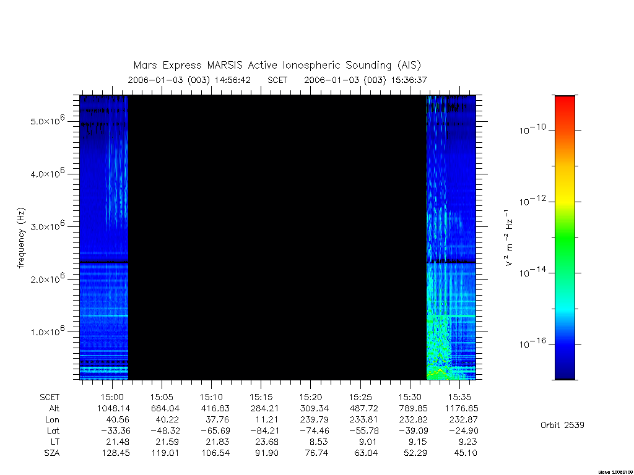Click the '15:20' time tick label
The width and height of the screenshot is (634, 475).
coord(311,397)
